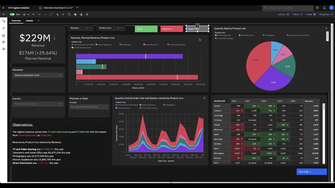This screenshot has height=188, width=335.
Task: Delete the selected widget with trash icon
Action: click(87, 14)
